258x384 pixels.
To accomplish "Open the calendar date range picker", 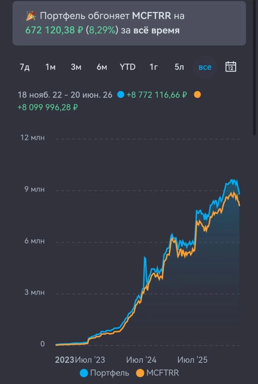I will [x=231, y=67].
